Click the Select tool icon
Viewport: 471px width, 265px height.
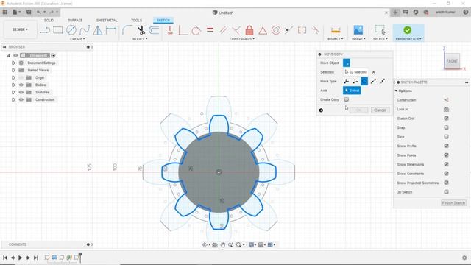pyautogui.click(x=380, y=30)
